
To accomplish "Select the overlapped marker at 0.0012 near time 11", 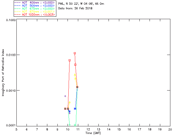I will coord(77,87).
